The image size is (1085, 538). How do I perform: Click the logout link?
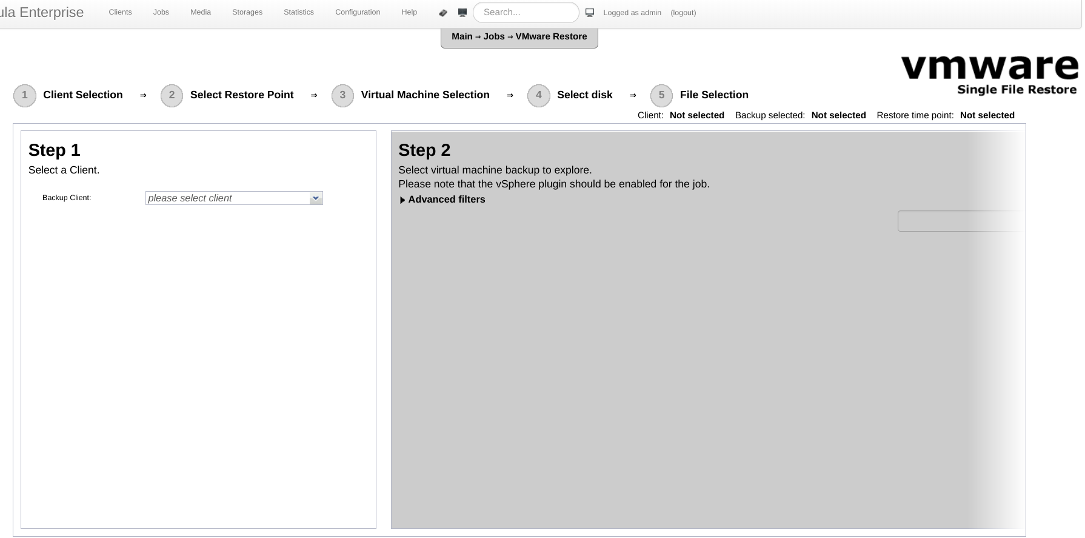[x=683, y=13]
